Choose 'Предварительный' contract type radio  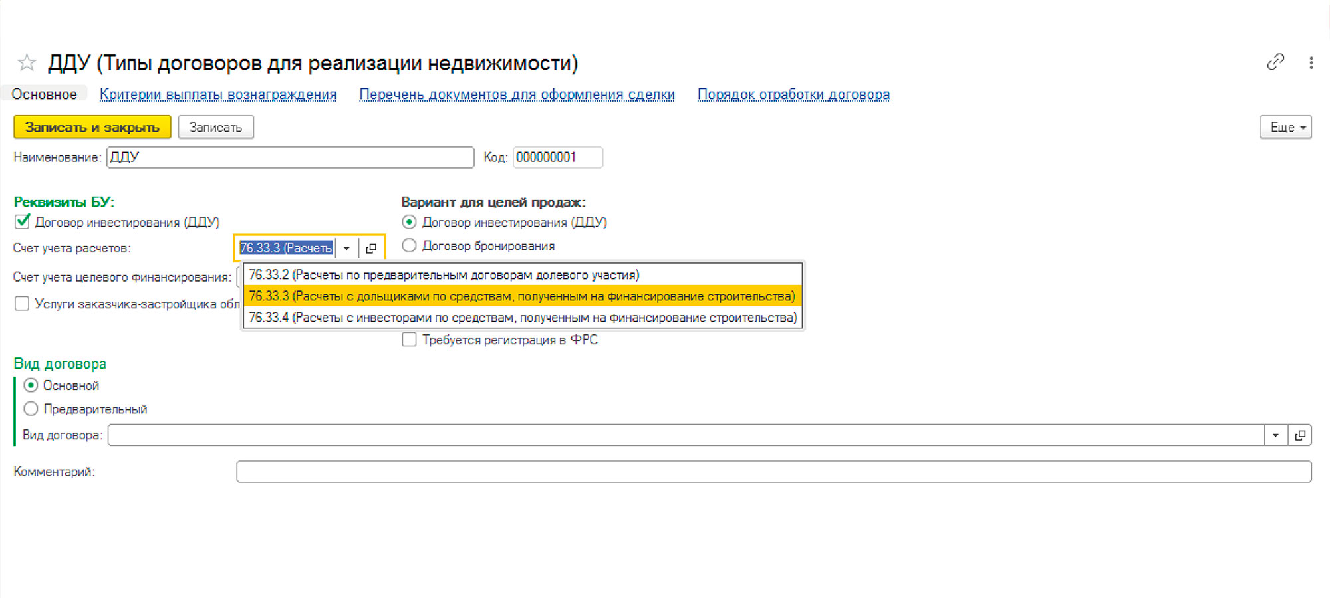(31, 409)
